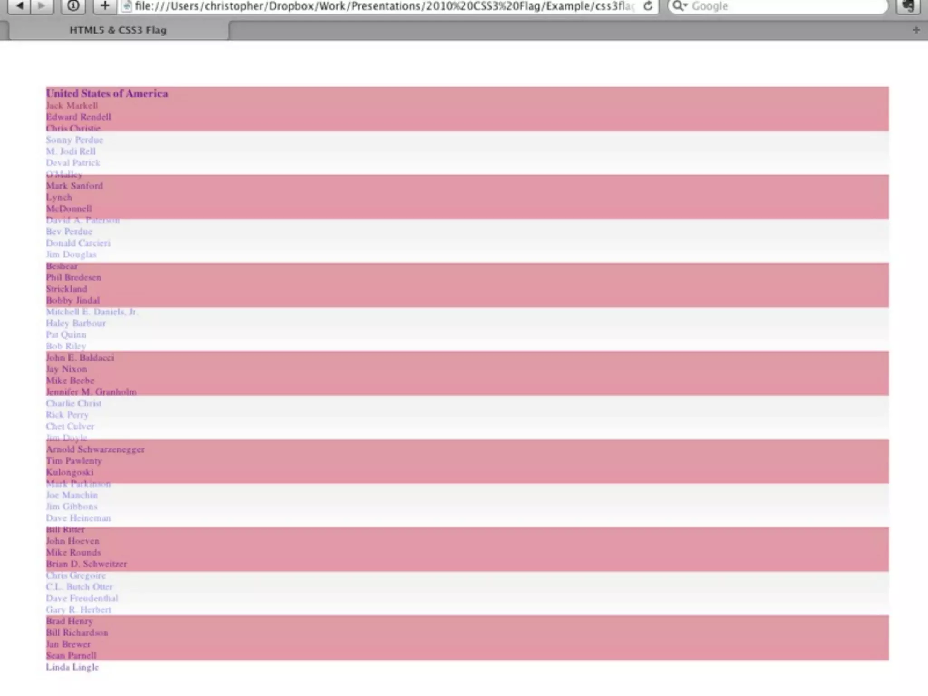Go back with the browser back arrow

click(19, 5)
